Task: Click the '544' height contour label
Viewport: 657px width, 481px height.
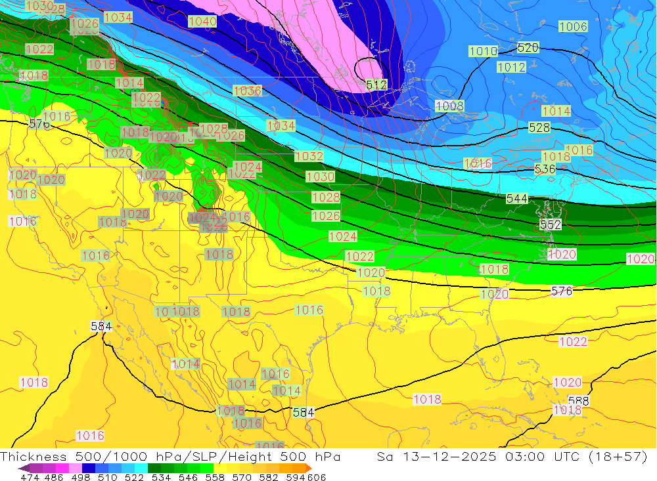Action: click(517, 198)
